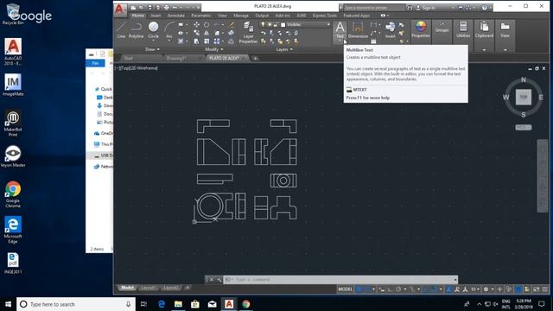Open the Manage ribbon tab
The width and height of the screenshot is (553, 311).
coord(241,16)
